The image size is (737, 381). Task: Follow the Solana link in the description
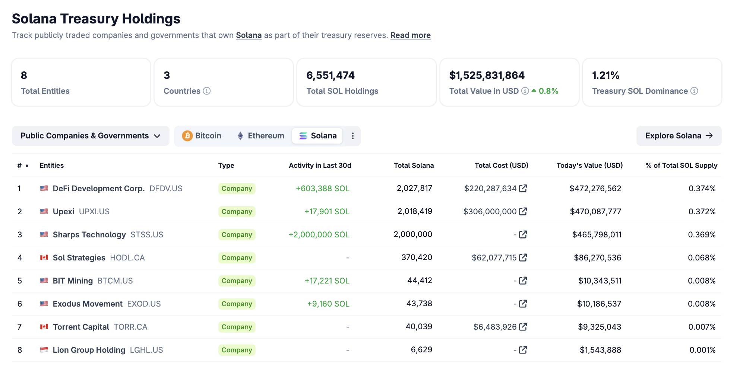pyautogui.click(x=249, y=35)
